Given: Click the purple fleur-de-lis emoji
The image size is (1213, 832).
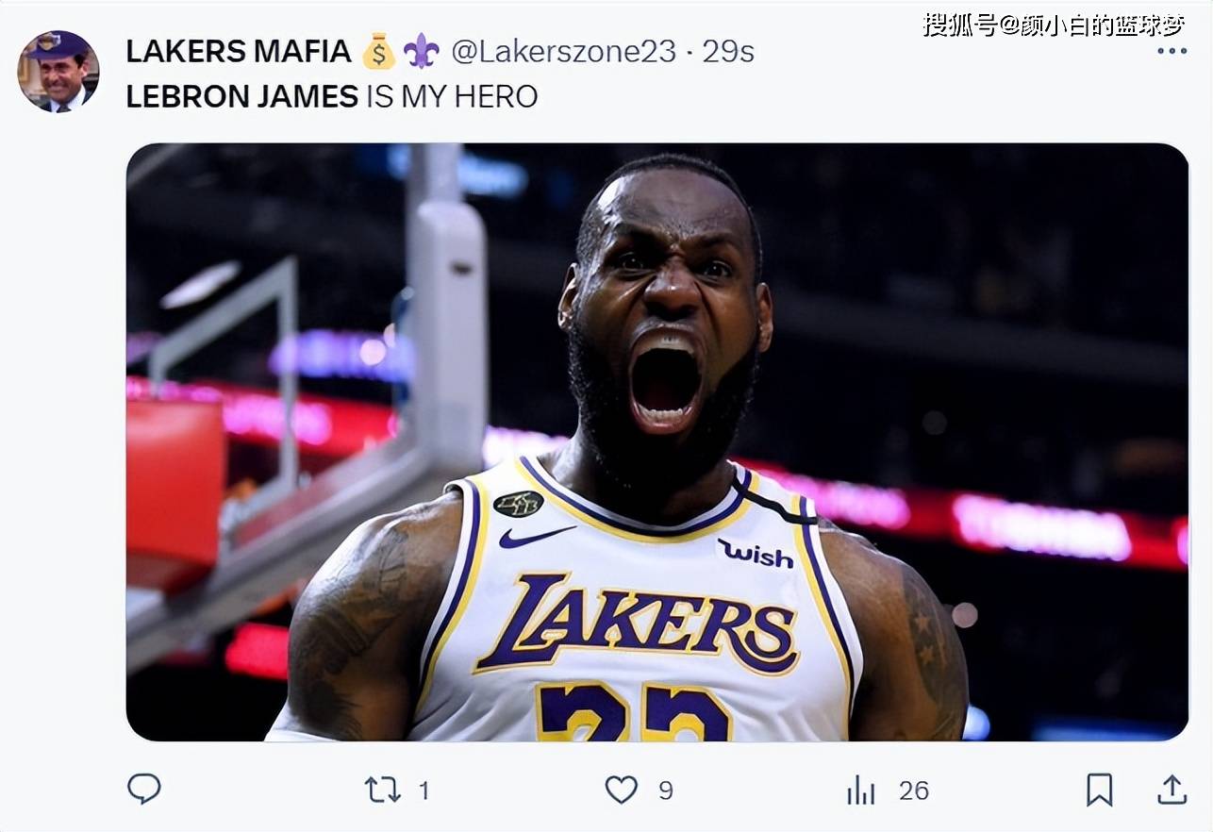Looking at the screenshot, I should (x=421, y=52).
